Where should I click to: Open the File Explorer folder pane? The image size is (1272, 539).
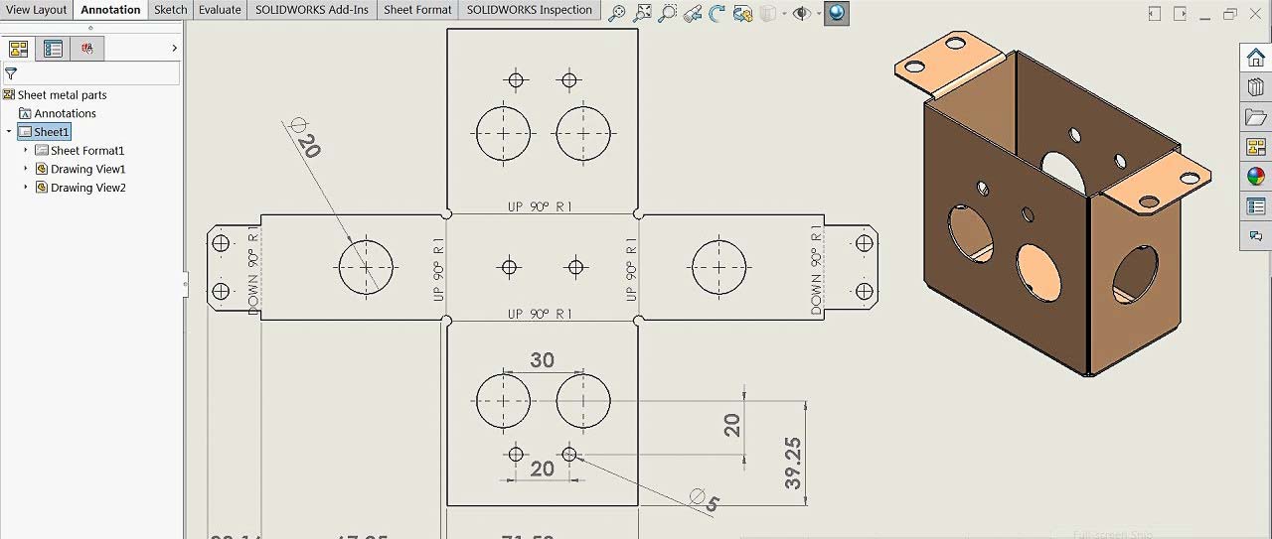[x=1256, y=117]
